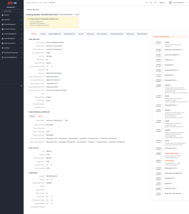Open the Proof of Contact tab

tap(102, 34)
